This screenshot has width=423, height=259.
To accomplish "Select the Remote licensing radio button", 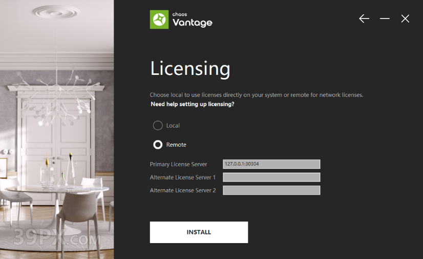I will 158,145.
